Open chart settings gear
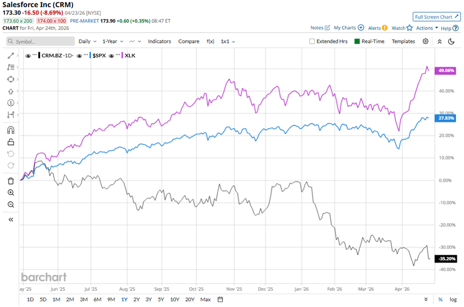The width and height of the screenshot is (464, 307). pyautogui.click(x=425, y=41)
